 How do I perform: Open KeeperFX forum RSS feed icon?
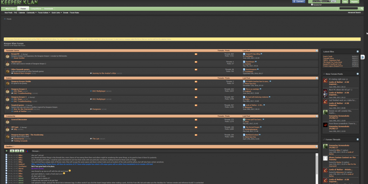pos(196,54)
